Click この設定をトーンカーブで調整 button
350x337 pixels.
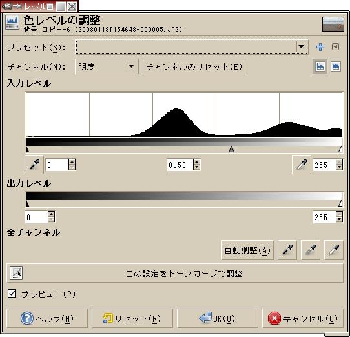[x=175, y=273]
